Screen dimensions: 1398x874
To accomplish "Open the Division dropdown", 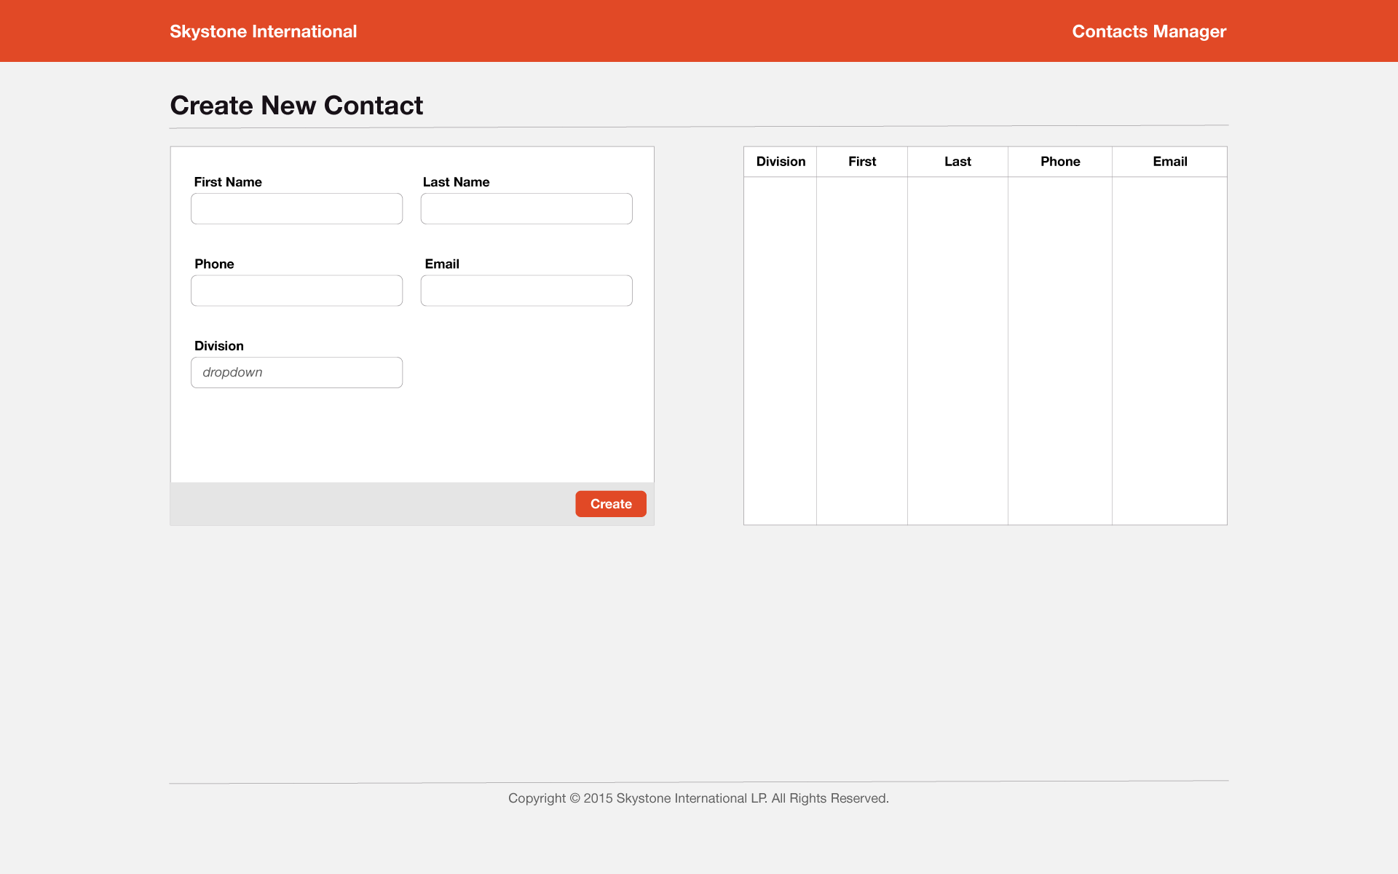I will (296, 372).
